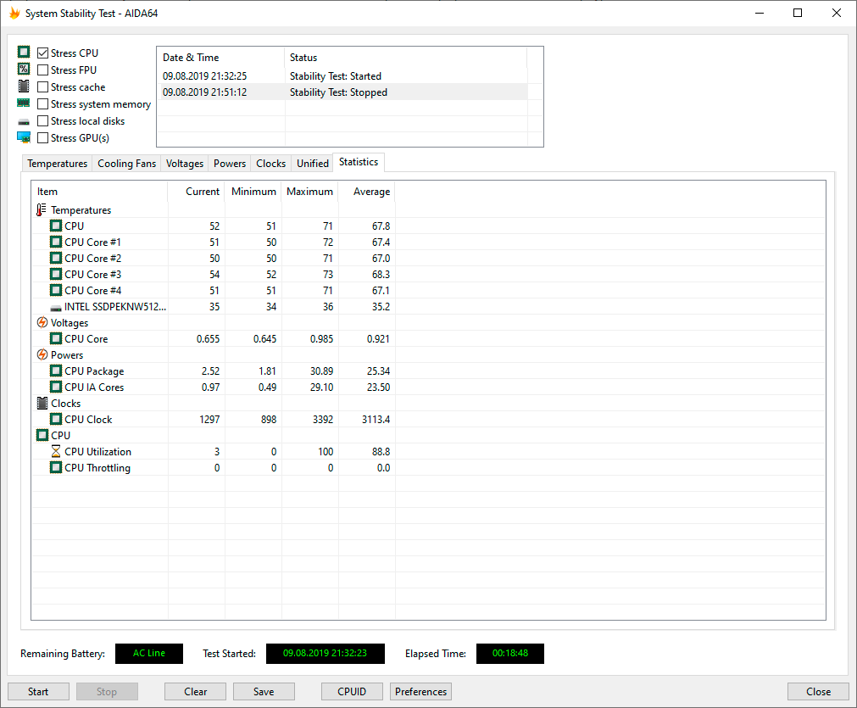Click the Temperatures thermometer icon in list
The height and width of the screenshot is (708, 857).
coord(42,210)
